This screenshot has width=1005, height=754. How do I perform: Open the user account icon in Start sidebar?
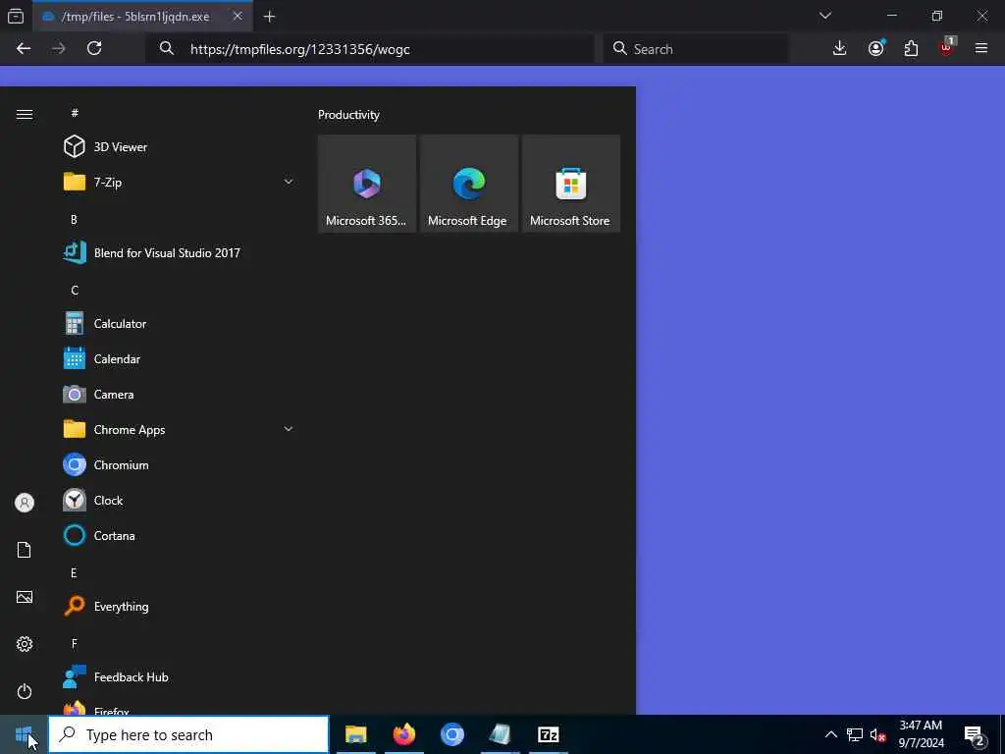(x=25, y=503)
